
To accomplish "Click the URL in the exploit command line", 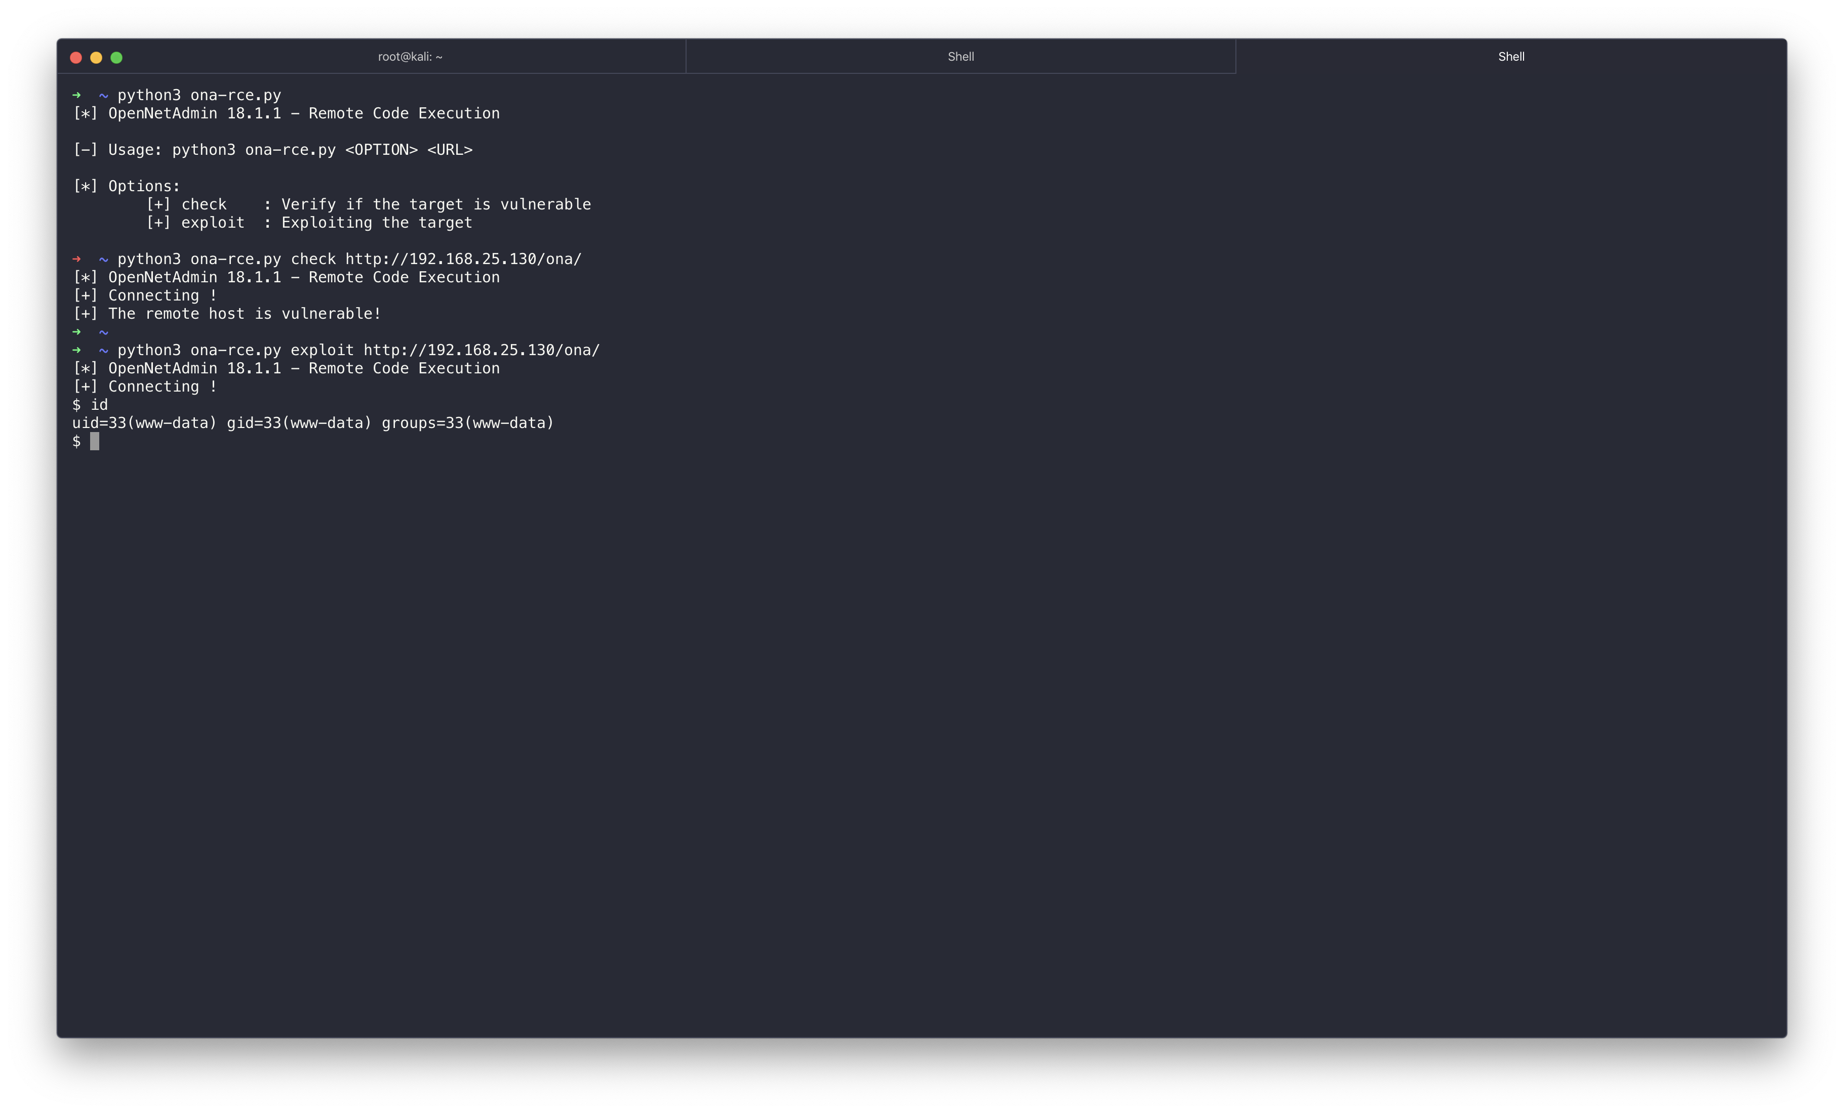I will click(x=481, y=350).
